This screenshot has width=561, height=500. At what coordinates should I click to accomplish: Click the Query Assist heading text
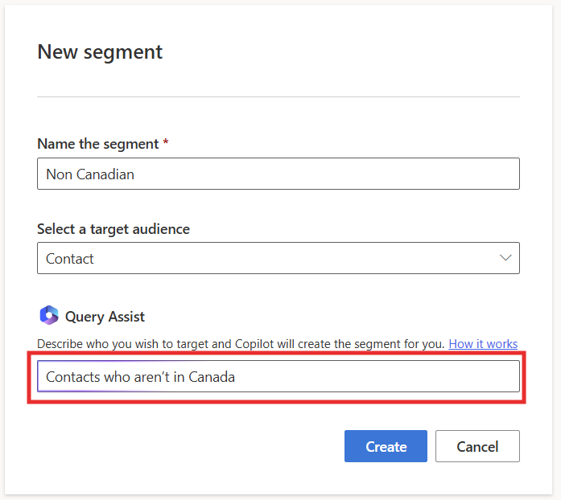point(105,317)
